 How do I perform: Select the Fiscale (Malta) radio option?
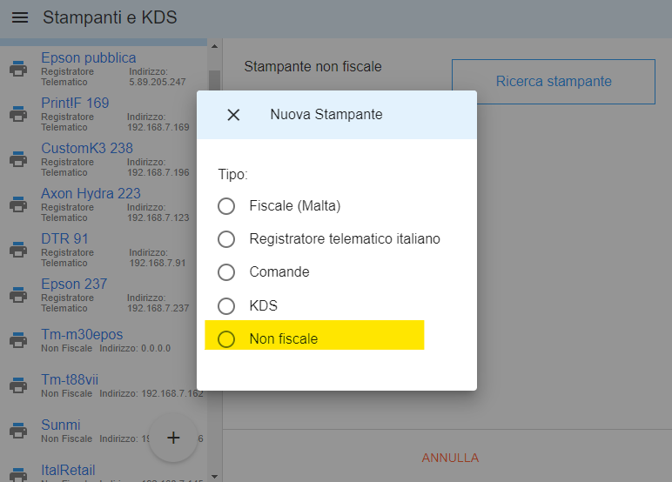coord(226,206)
